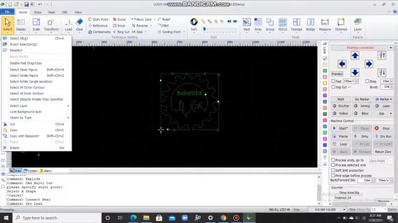The width and height of the screenshot is (398, 223).
Task: Switch to the Draw ribbon tab
Action: click(37, 12)
